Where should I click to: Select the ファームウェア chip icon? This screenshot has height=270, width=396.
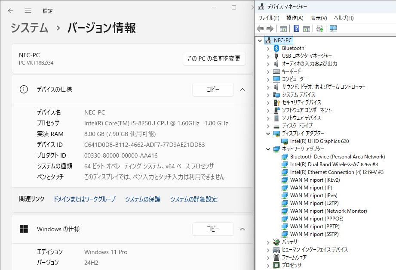276,258
